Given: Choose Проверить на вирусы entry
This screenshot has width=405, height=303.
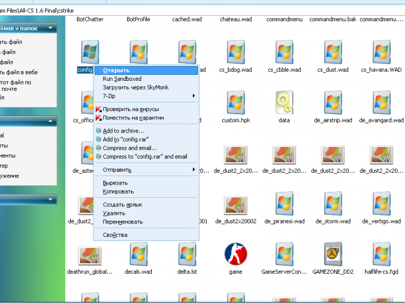Looking at the screenshot, I should click(146, 109).
